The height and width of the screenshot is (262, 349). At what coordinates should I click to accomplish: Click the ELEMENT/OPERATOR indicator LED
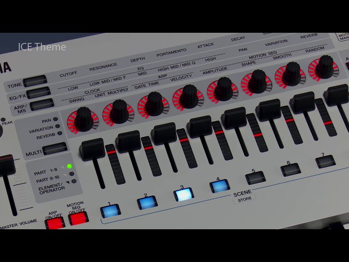coord(74,181)
